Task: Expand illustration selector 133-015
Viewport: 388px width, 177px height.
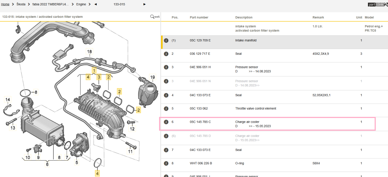Action: point(119,4)
